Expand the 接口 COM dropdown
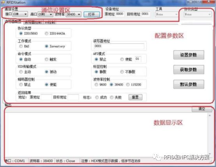The height and width of the screenshot is (167, 216). (20, 14)
